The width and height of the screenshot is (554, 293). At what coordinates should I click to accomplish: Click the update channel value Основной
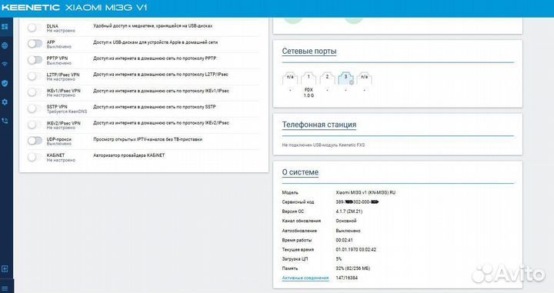346,221
